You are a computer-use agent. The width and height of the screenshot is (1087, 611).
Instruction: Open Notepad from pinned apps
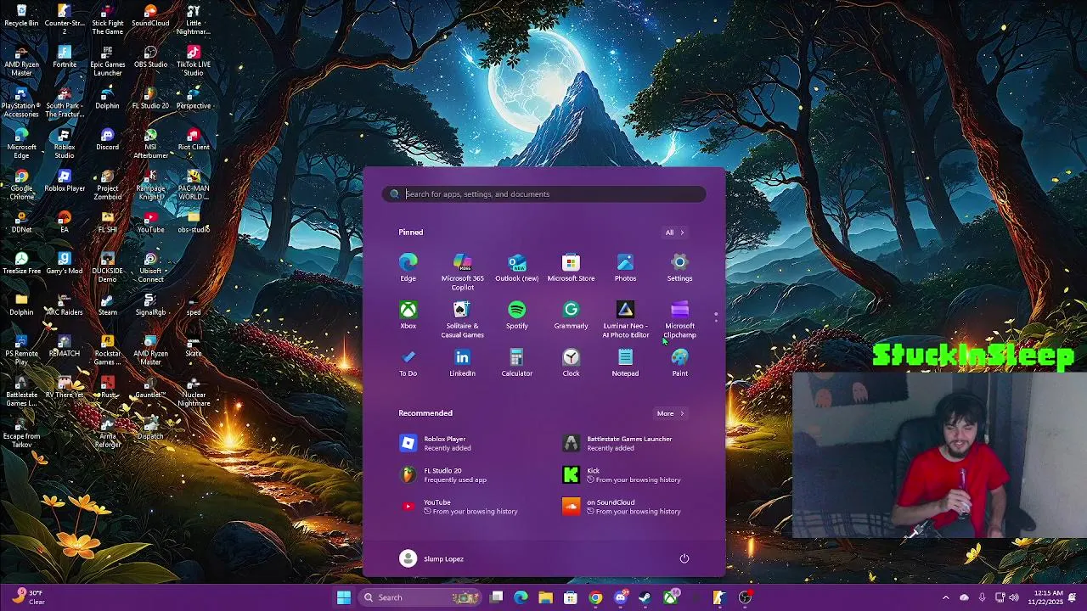point(625,362)
